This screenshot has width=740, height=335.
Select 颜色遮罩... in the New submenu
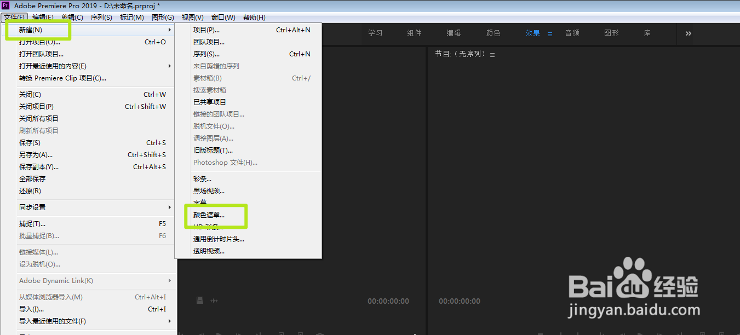pos(248,215)
